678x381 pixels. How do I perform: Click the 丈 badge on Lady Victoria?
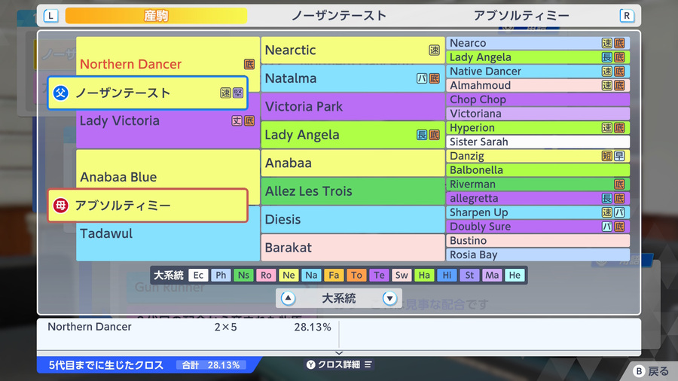237,120
